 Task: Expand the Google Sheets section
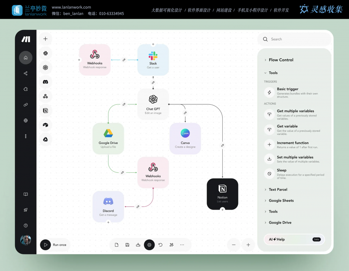tap(281, 201)
